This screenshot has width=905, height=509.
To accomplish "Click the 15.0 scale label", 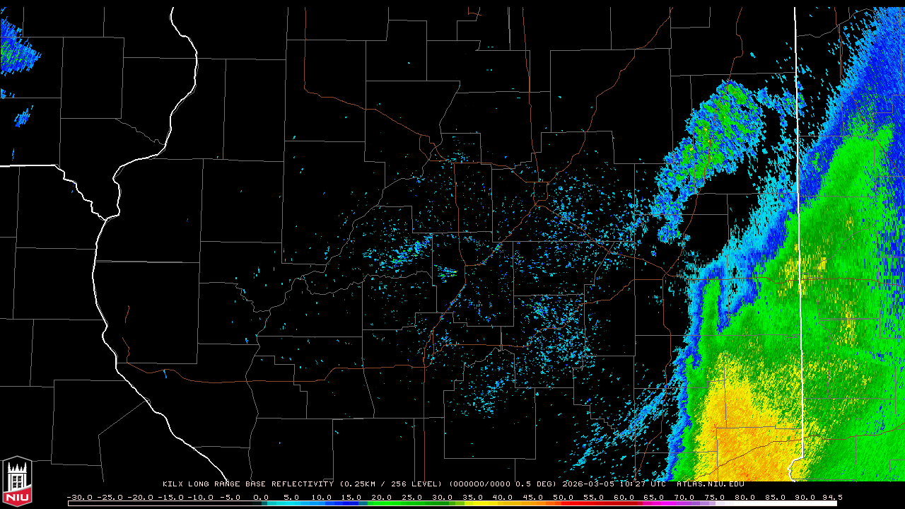I will [351, 498].
